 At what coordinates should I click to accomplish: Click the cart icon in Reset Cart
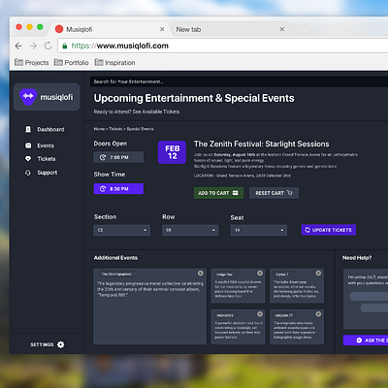[290, 193]
